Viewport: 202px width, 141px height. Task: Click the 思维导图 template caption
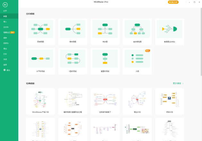(41, 42)
